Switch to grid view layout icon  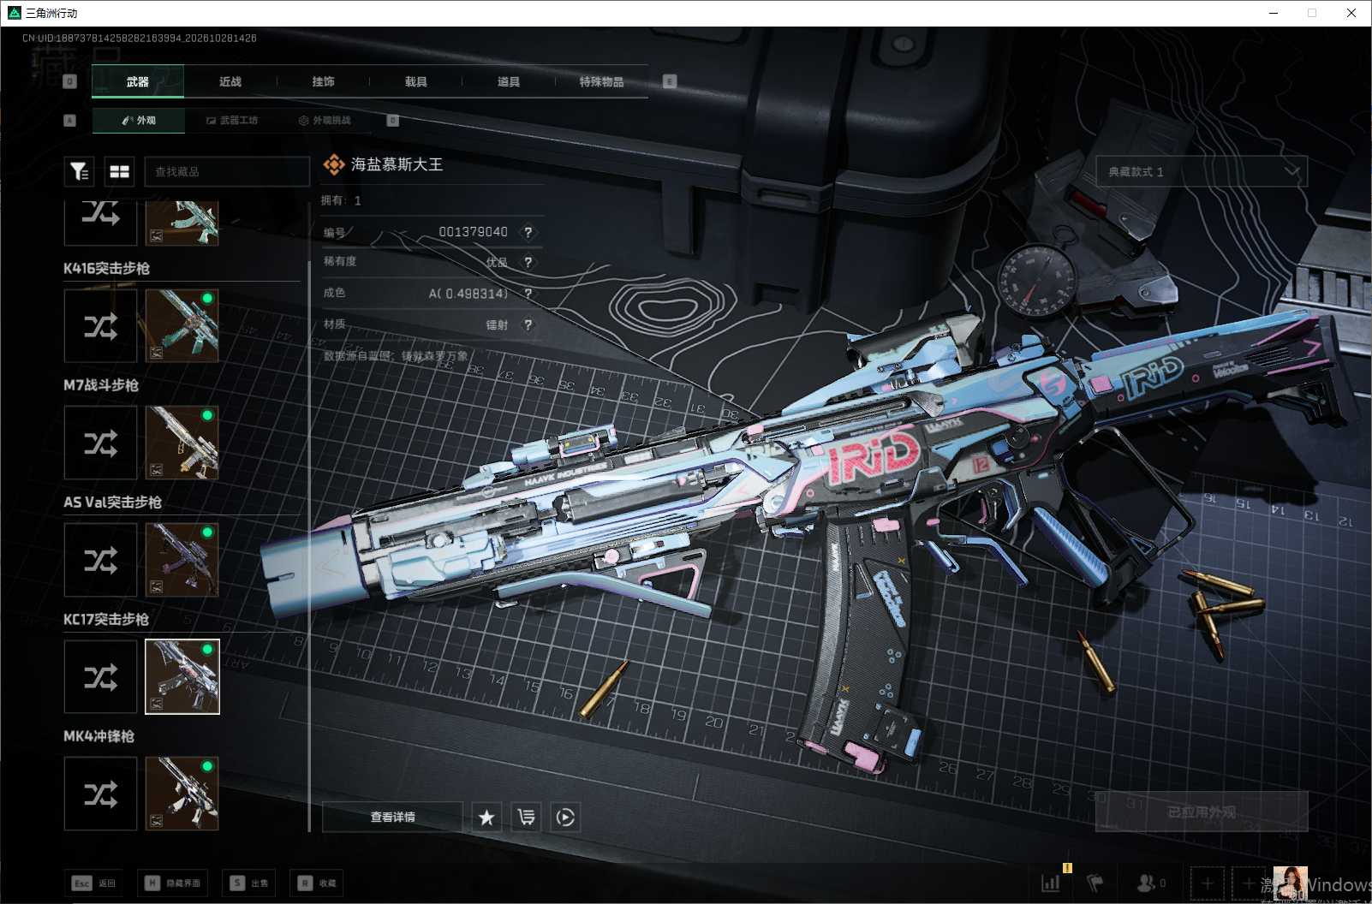pos(120,171)
